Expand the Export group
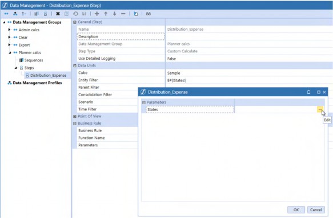 9,45
